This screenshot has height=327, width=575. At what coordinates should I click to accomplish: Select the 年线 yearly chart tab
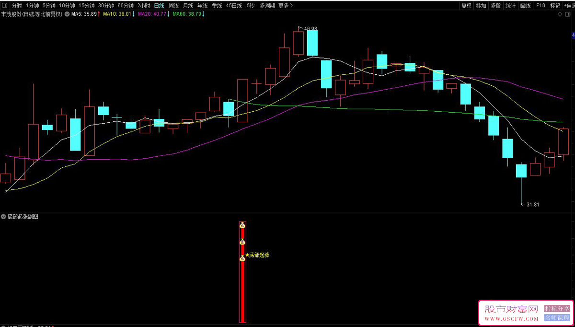(x=202, y=6)
